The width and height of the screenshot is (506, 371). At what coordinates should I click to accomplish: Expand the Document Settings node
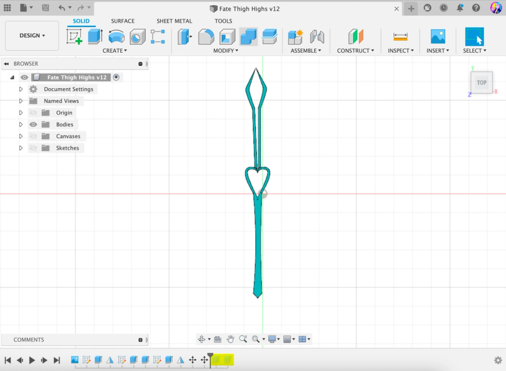point(21,89)
